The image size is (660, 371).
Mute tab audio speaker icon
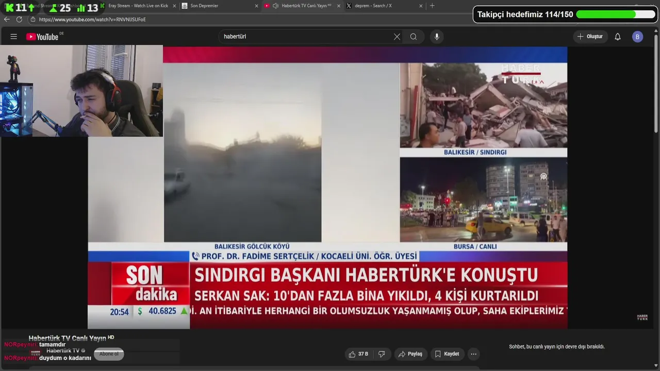[275, 6]
